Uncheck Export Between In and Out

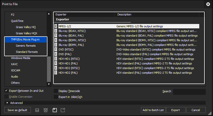point(6,91)
